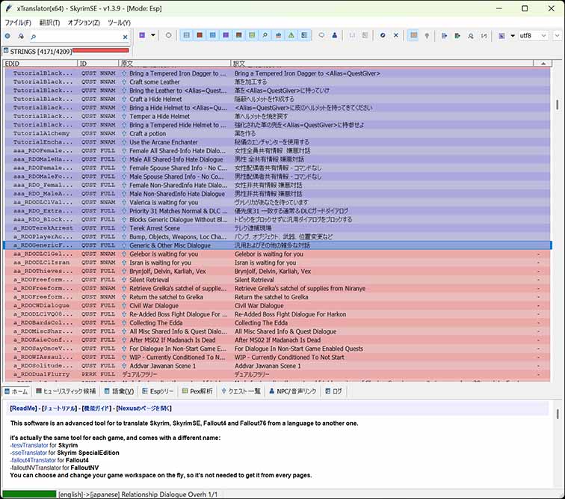Open the utf8 encoding dropdown
This screenshot has width=565, height=499.
coord(534,35)
